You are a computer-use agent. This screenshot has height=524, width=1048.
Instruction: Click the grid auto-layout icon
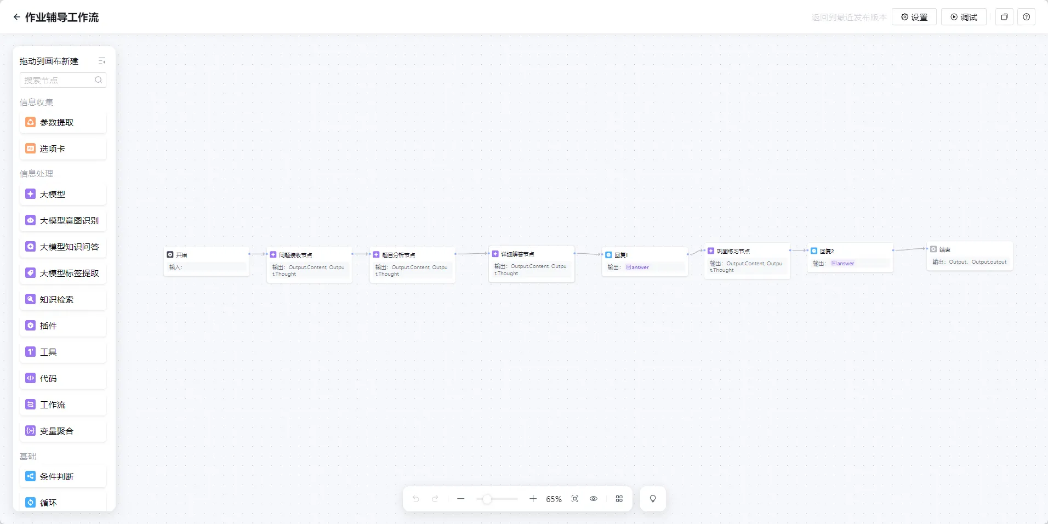click(x=619, y=499)
